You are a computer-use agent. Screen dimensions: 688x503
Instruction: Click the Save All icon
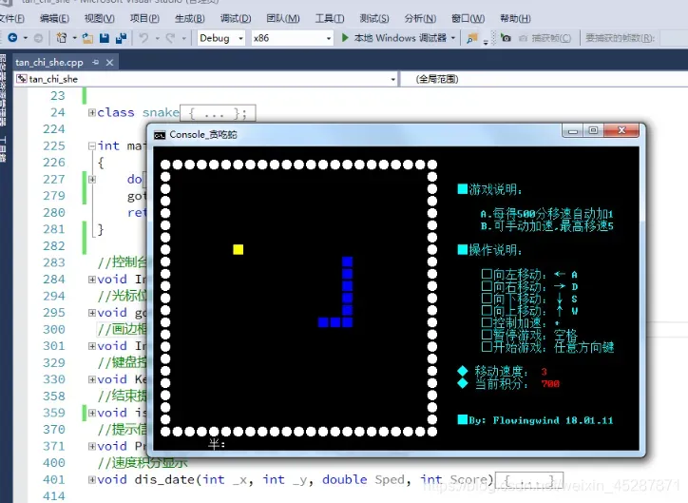[121, 38]
